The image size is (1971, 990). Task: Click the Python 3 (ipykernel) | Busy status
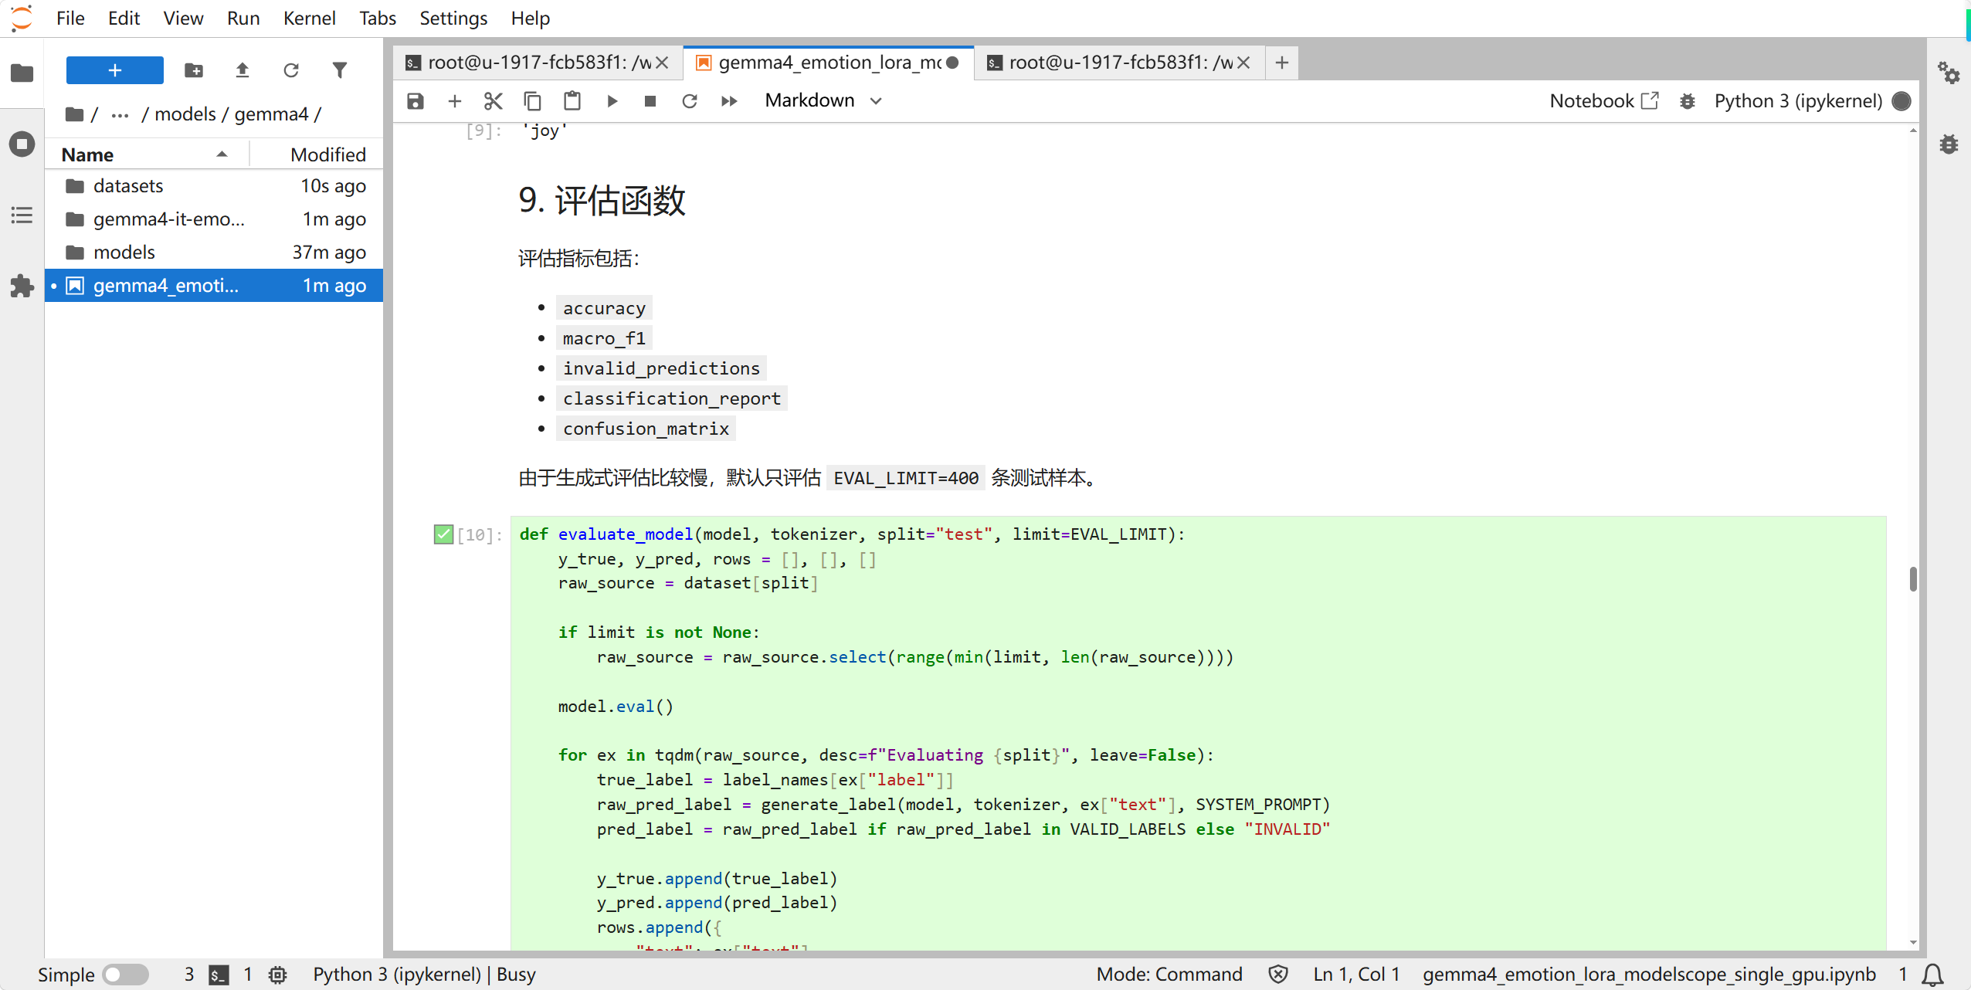424,975
